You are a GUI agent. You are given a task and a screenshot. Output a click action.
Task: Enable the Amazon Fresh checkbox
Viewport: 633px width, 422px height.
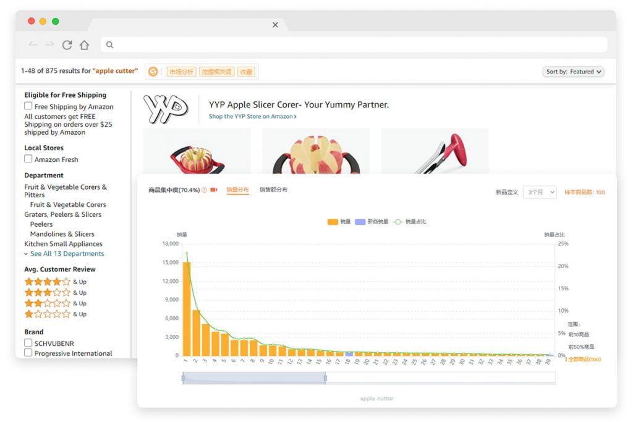(28, 159)
